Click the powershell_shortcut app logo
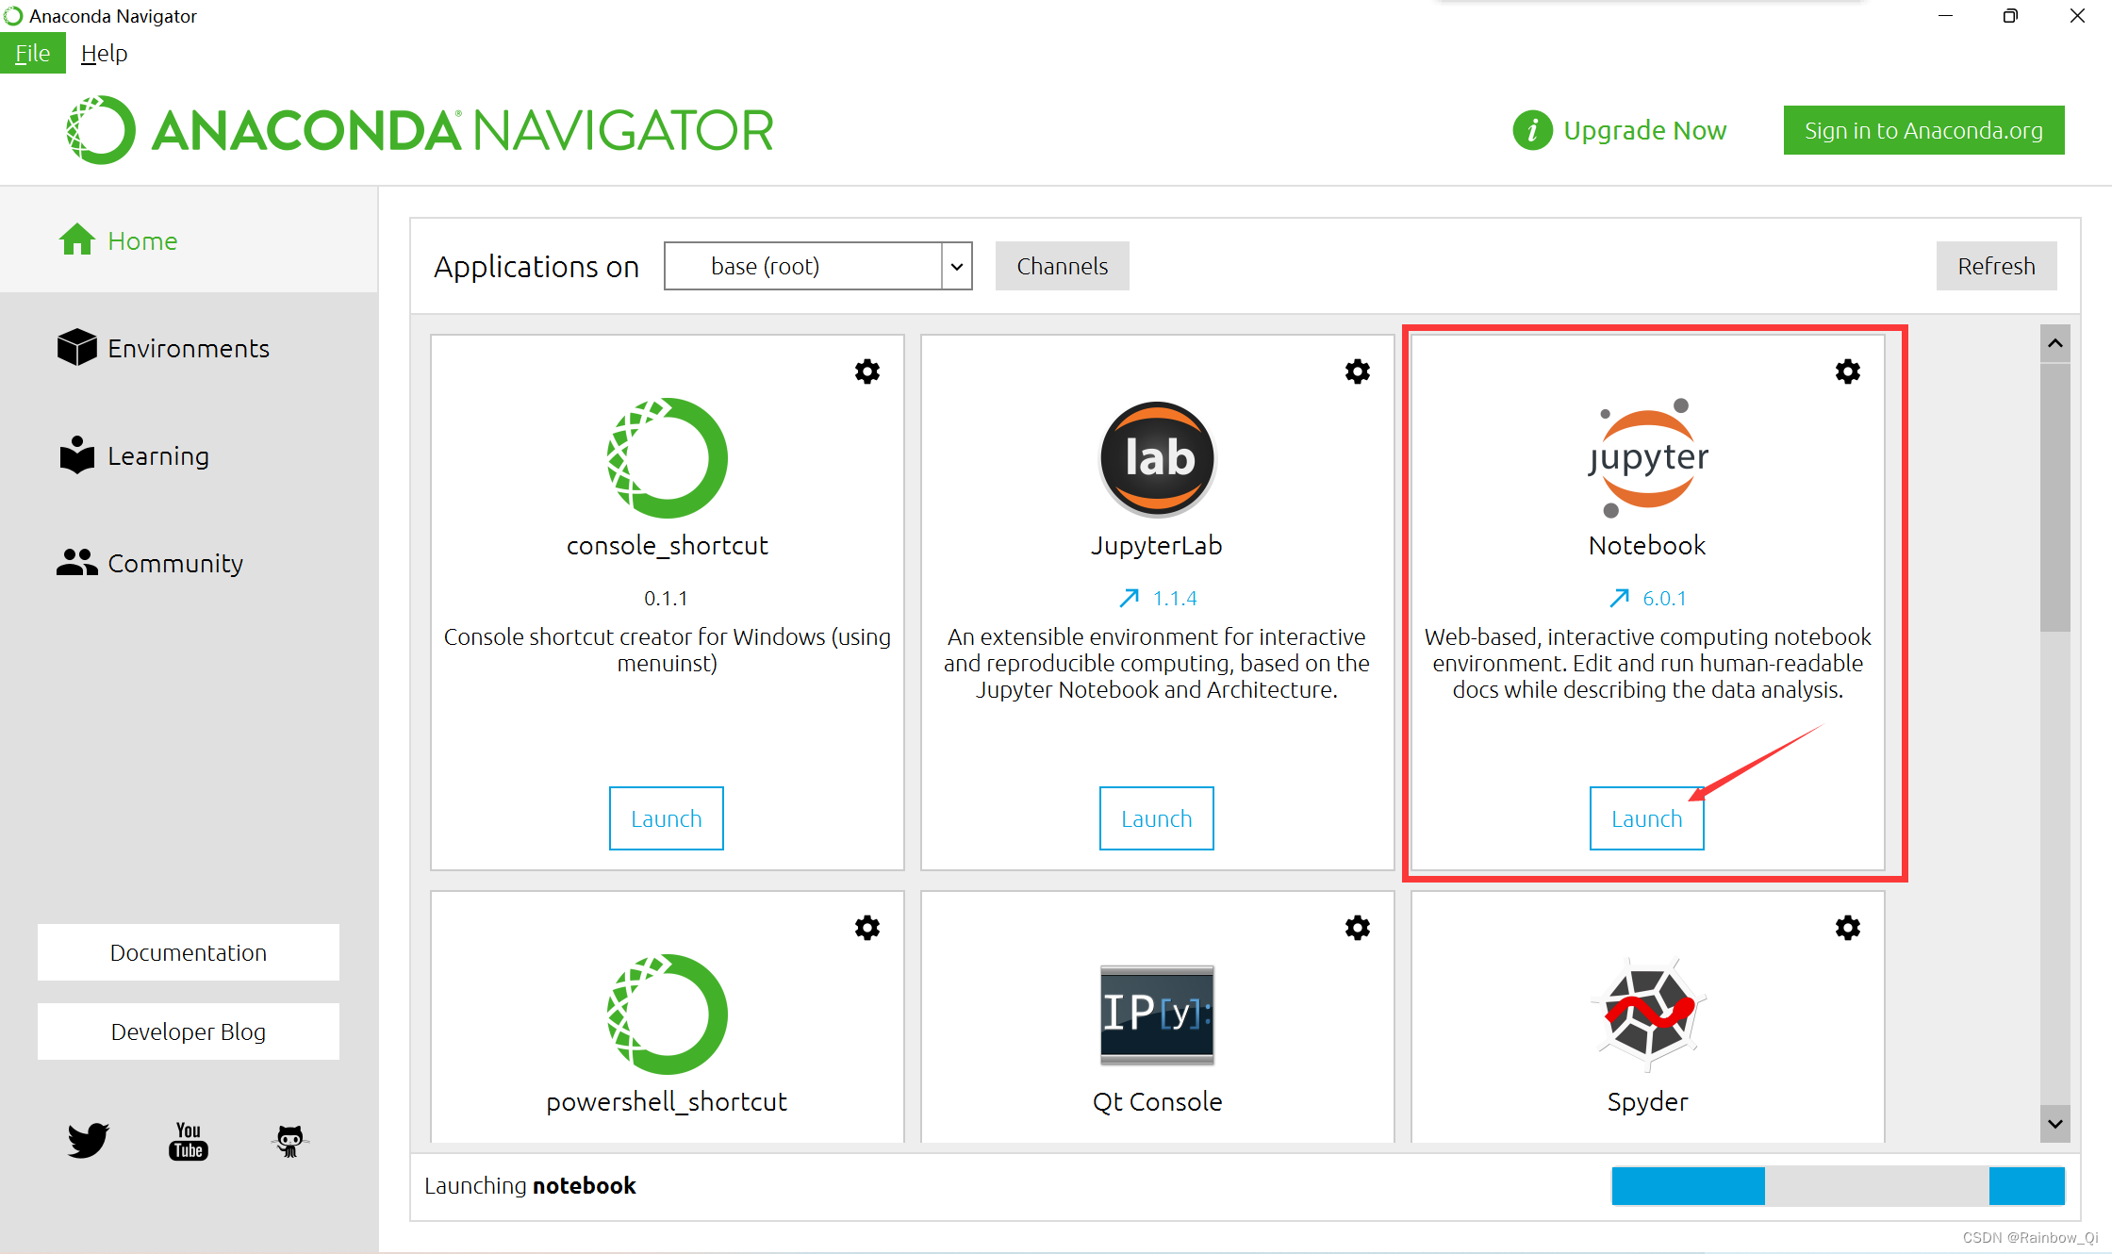This screenshot has height=1254, width=2112. (668, 1014)
